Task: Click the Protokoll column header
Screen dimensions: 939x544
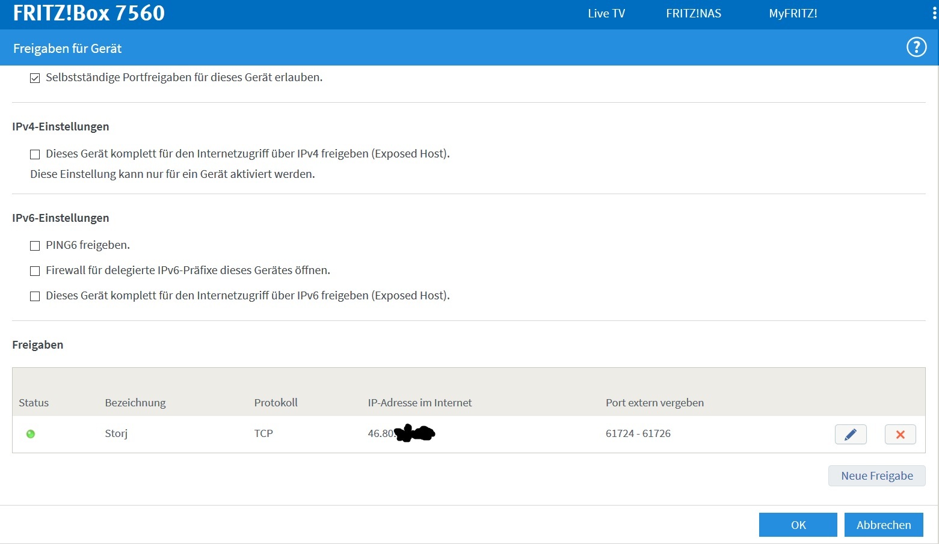Action: [276, 403]
